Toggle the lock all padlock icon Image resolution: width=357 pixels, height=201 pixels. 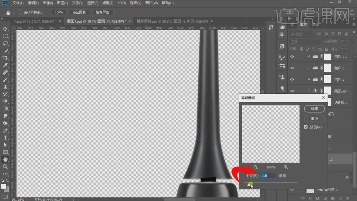[x=326, y=49]
